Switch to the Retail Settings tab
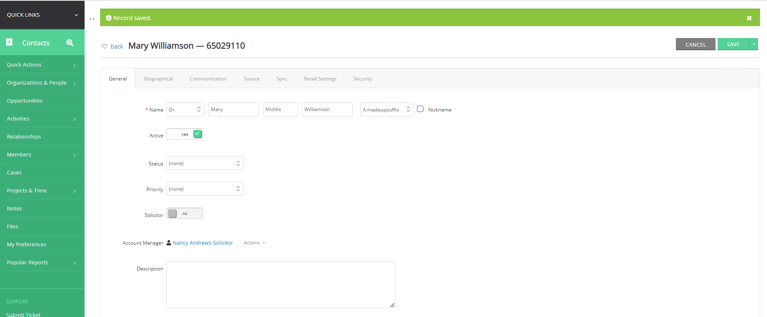Image resolution: width=767 pixels, height=317 pixels. click(x=320, y=78)
